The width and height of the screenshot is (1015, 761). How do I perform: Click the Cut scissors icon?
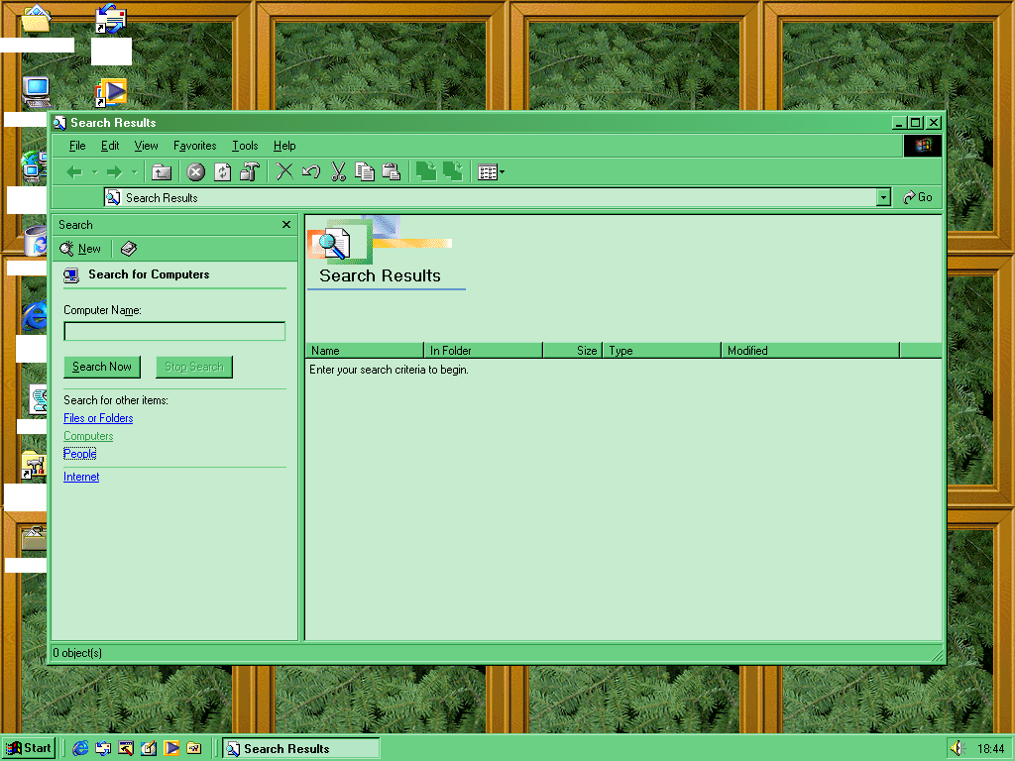[x=338, y=172]
